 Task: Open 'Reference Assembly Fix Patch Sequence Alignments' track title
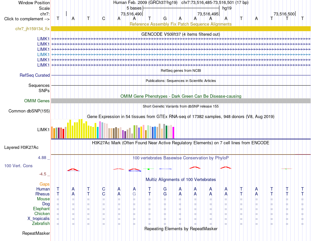coord(181,24)
